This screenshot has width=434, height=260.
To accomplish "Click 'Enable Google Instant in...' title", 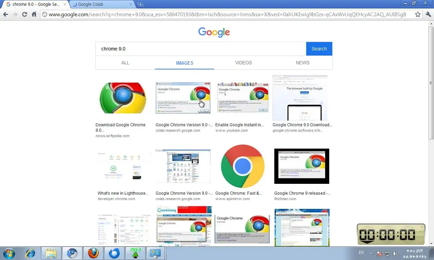I will click(240, 125).
